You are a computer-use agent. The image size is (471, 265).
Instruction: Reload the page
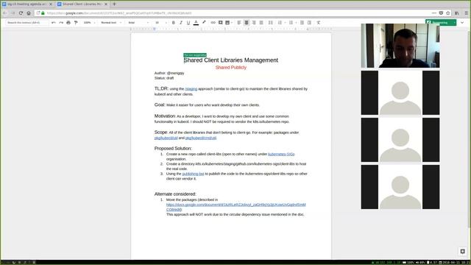21,13
